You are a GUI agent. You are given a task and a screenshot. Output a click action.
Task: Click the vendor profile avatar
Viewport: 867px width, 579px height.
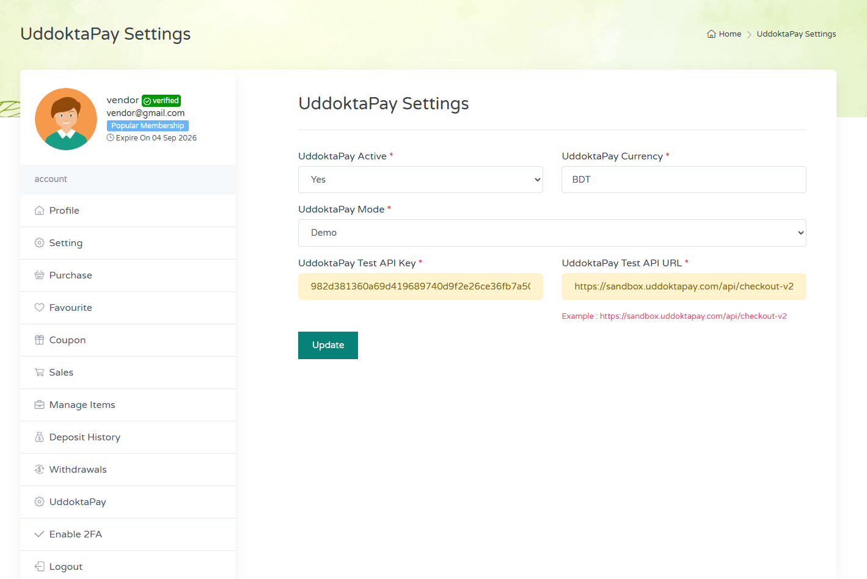point(66,118)
